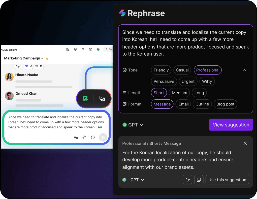Open the GPT model dropdown above suggestion

pyautogui.click(x=133, y=125)
